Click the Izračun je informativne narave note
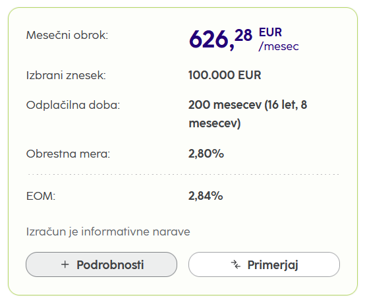The height and width of the screenshot is (308, 365). (x=108, y=231)
